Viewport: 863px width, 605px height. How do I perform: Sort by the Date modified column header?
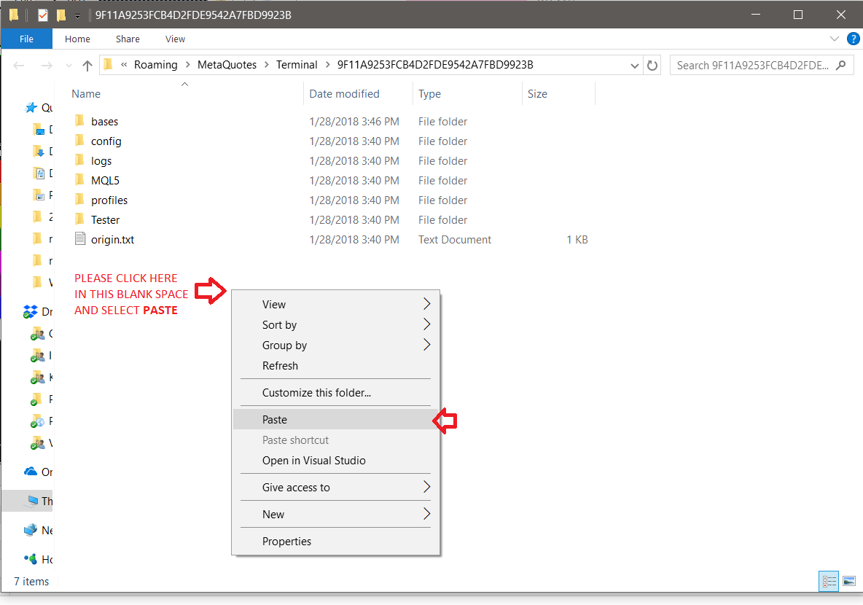click(344, 94)
